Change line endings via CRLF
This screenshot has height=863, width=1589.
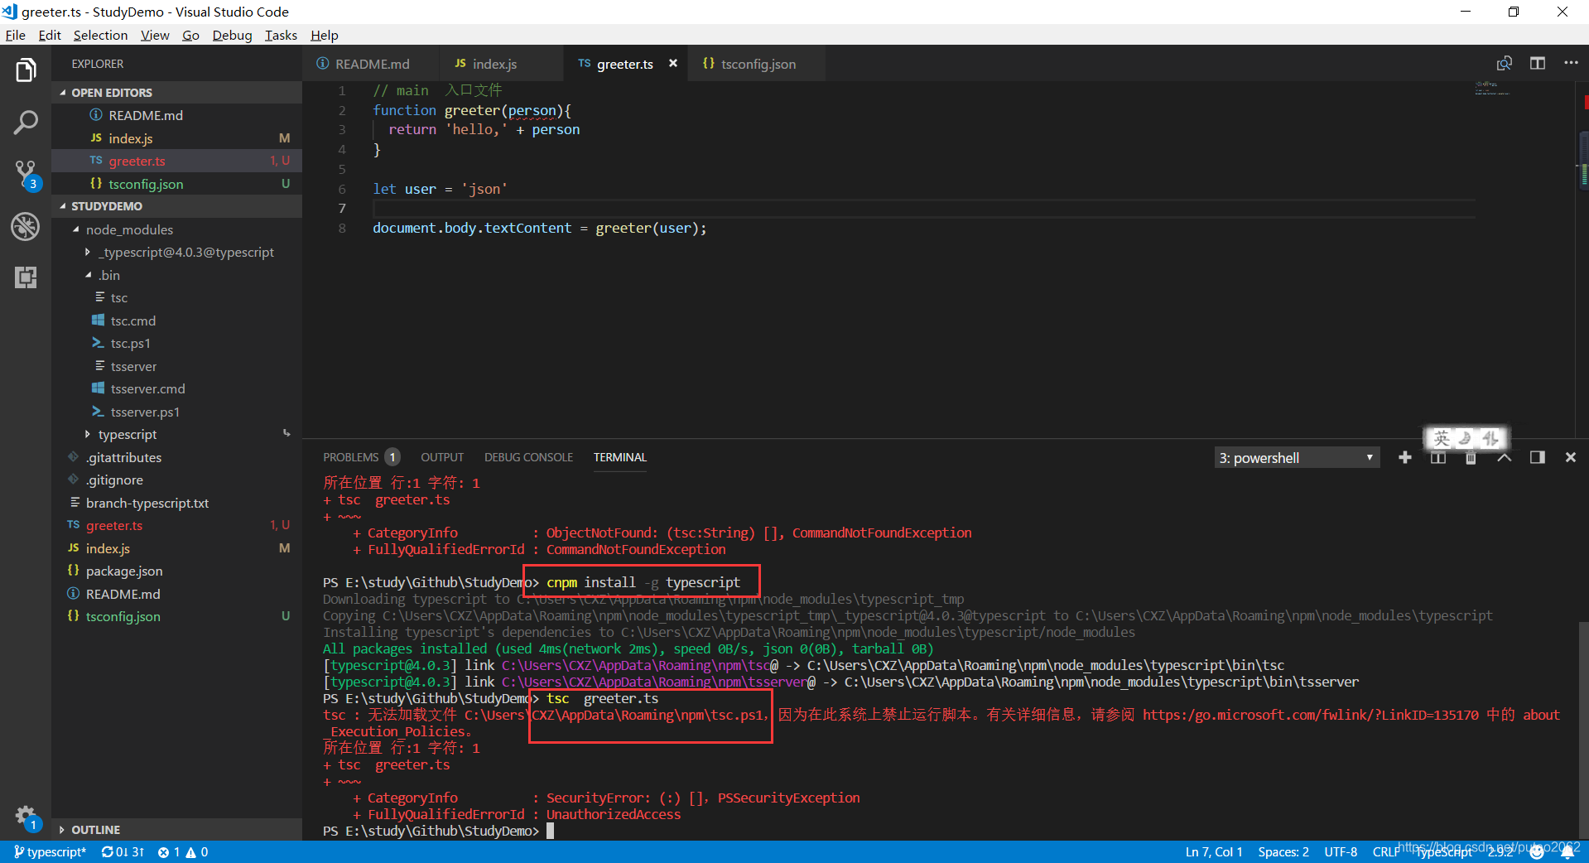point(1384,852)
